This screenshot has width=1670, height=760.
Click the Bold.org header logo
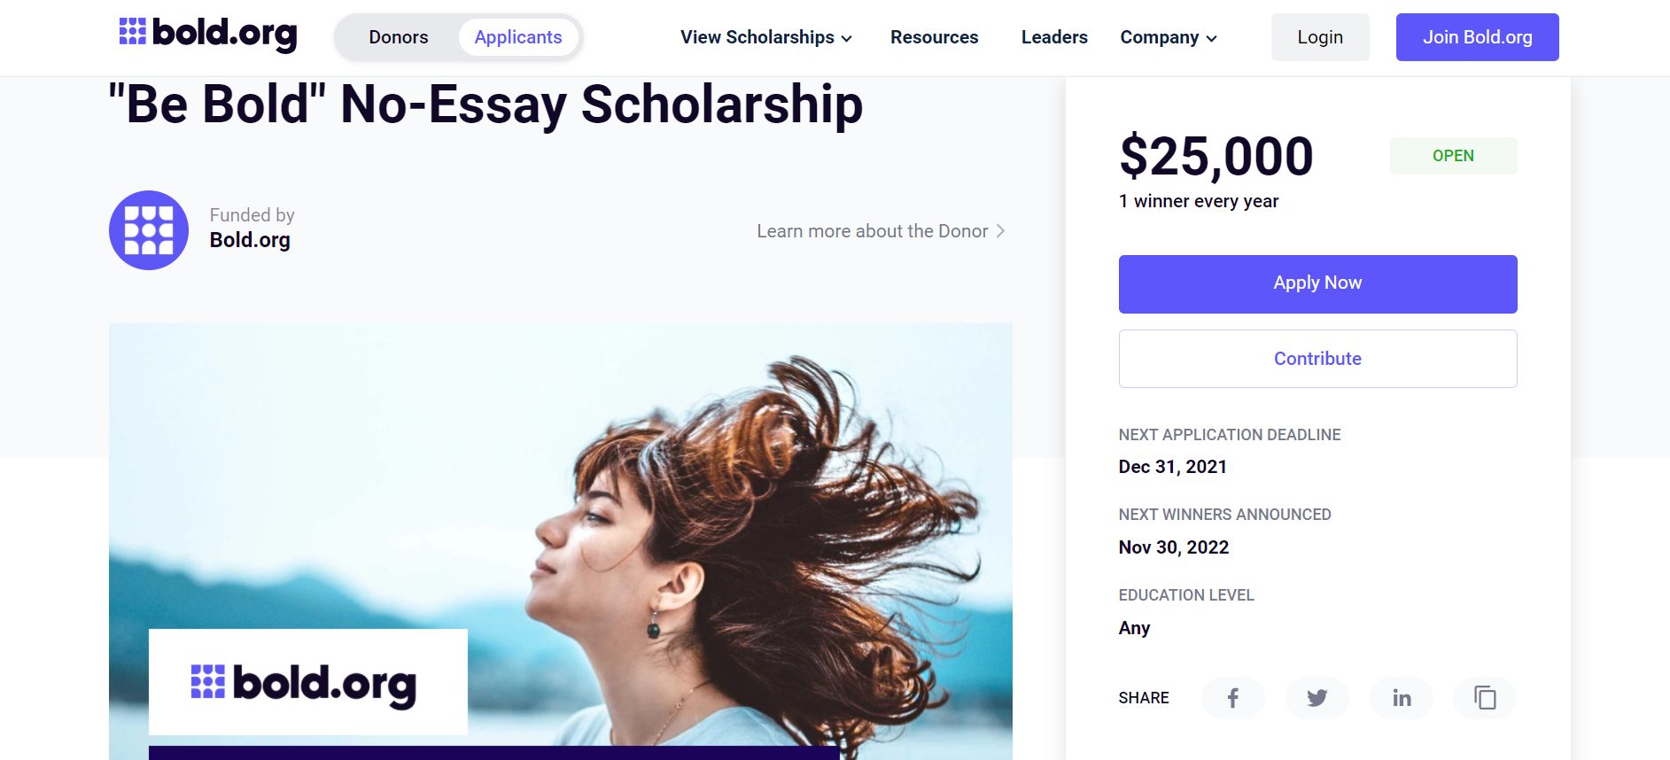pyautogui.click(x=208, y=35)
